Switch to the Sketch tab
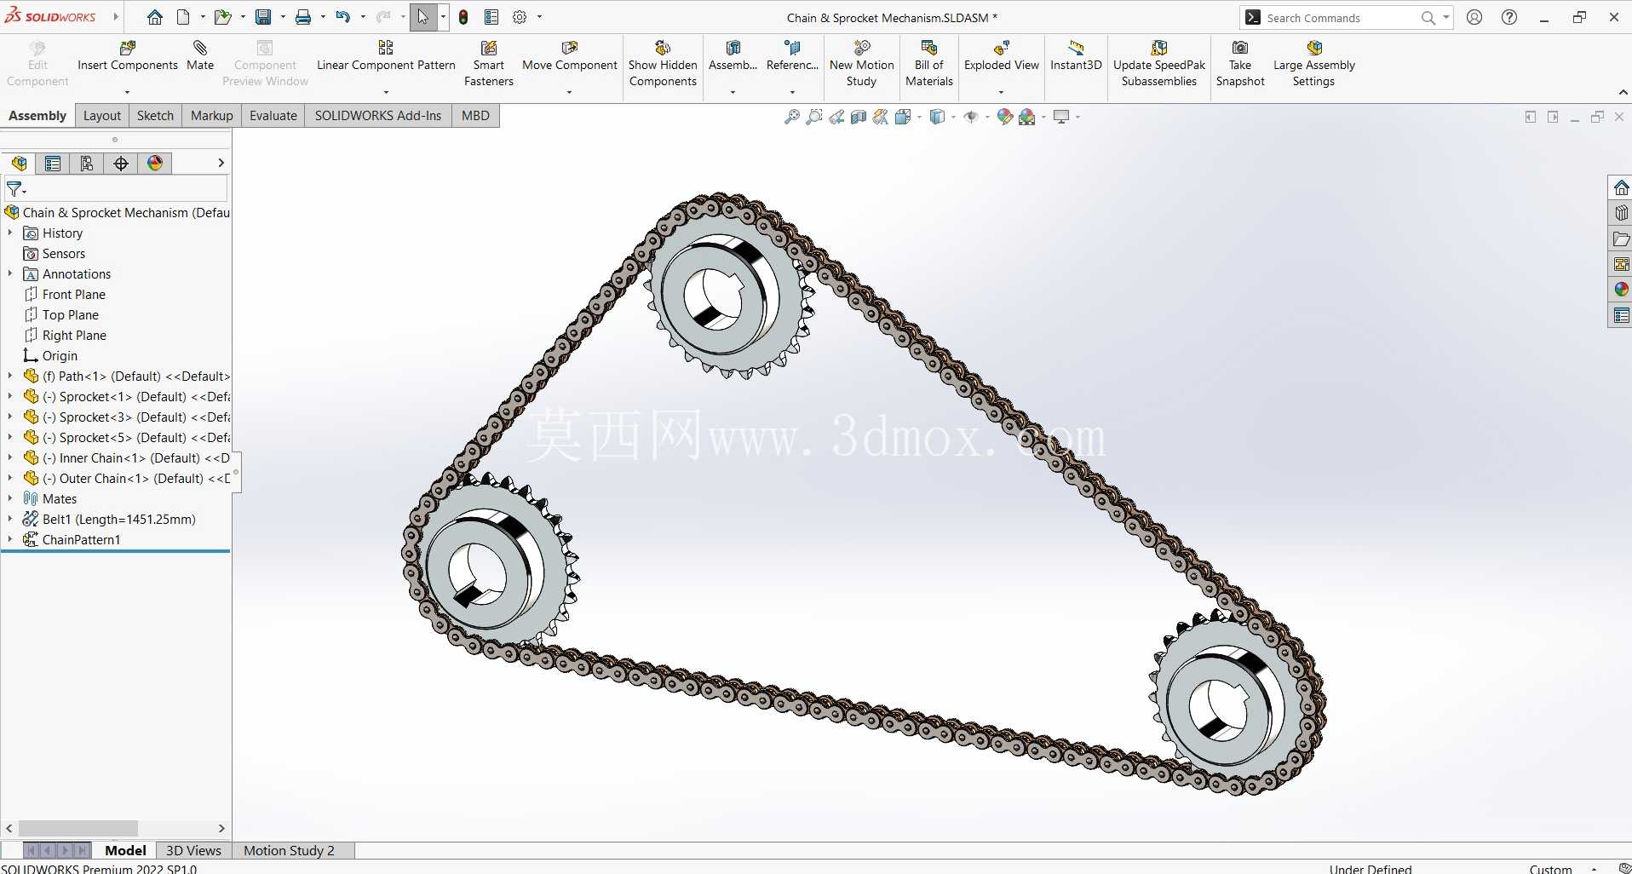Viewport: 1632px width, 874px height. tap(155, 116)
